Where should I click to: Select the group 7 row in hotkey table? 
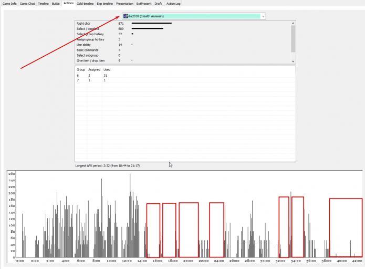pos(185,80)
